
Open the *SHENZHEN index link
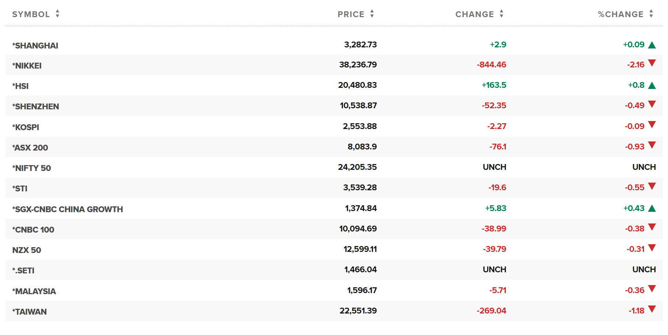[35, 106]
